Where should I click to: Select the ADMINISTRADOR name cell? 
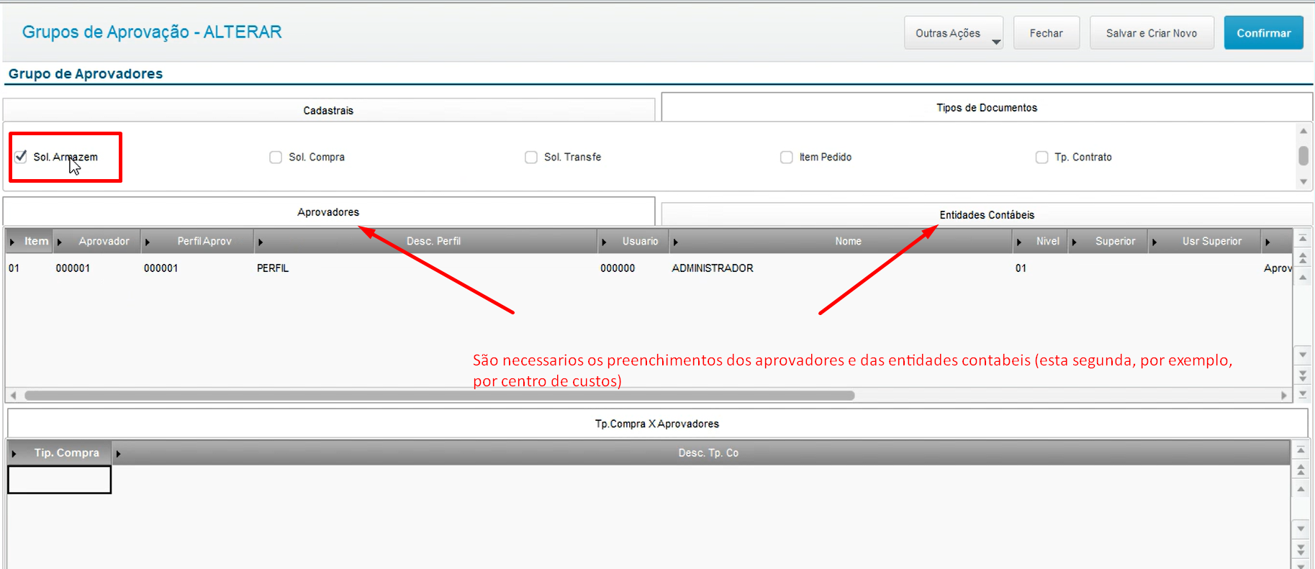tap(841, 268)
